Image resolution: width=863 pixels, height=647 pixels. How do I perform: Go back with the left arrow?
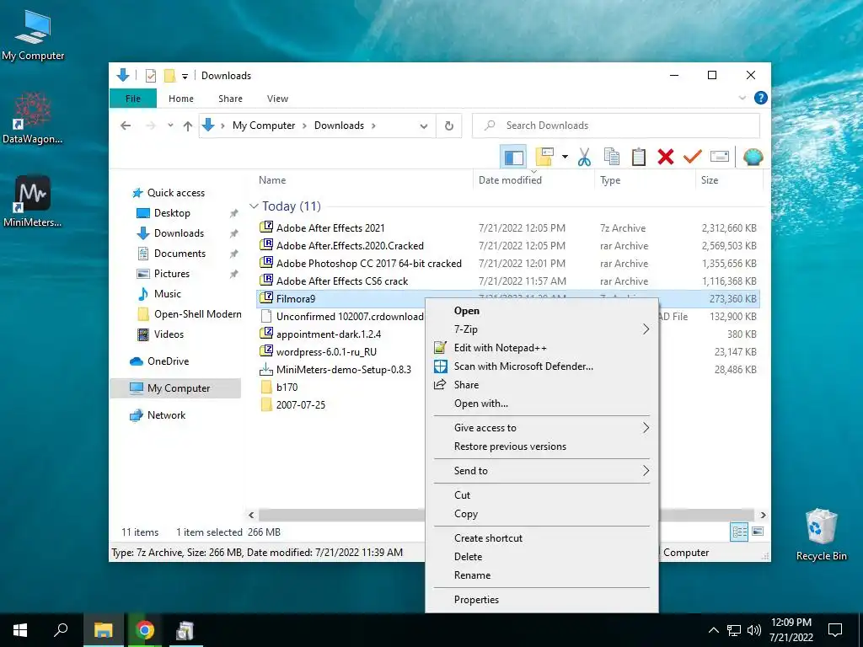(126, 126)
